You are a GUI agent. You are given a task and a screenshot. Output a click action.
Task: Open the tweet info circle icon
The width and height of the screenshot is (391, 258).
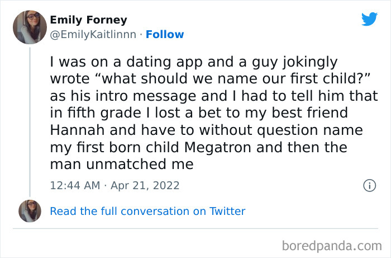pos(369,185)
